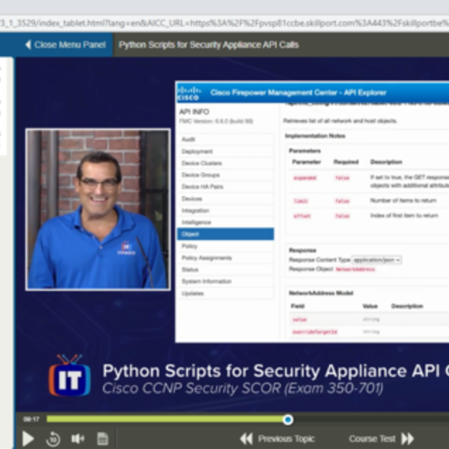Open the Response Content Type dropdown
The height and width of the screenshot is (449, 449).
pos(377,260)
